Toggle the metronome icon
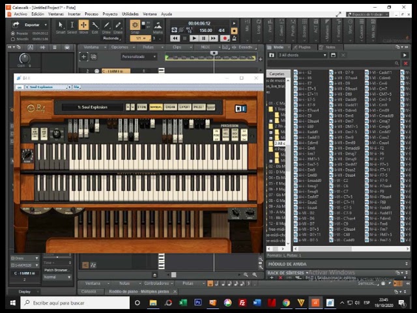The image size is (417, 313). (x=235, y=38)
